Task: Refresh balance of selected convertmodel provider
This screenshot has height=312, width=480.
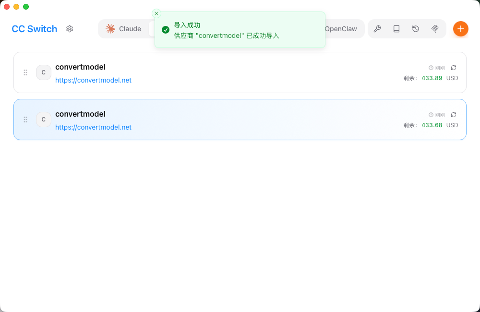Action: (x=454, y=115)
